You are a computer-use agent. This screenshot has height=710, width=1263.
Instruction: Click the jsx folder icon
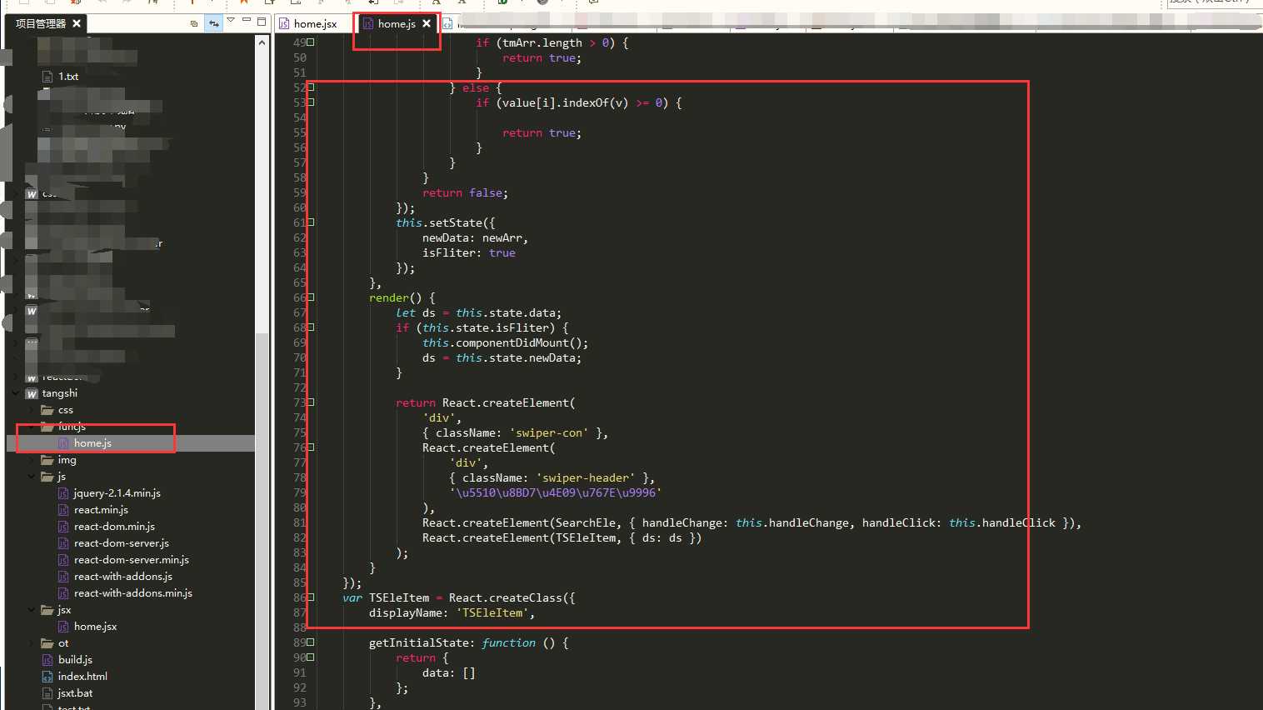[47, 610]
